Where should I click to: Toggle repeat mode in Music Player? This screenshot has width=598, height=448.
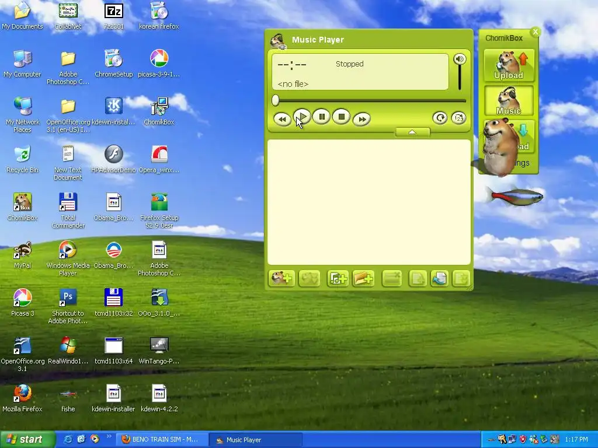(x=440, y=118)
